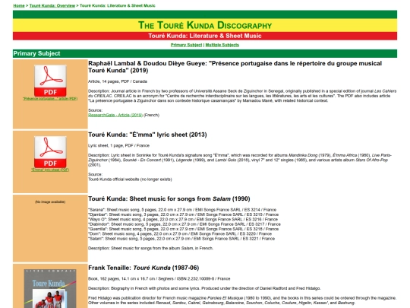Select the Frank Tenaille: Touré Kunda (1987-06) heading

tap(143, 268)
